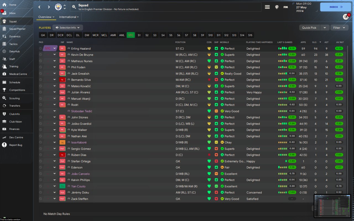Select the GK position tab

tap(43, 35)
